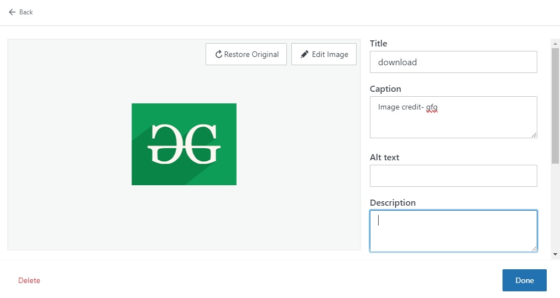560x298 pixels.
Task: Click the "Back" text link
Action: pos(26,12)
